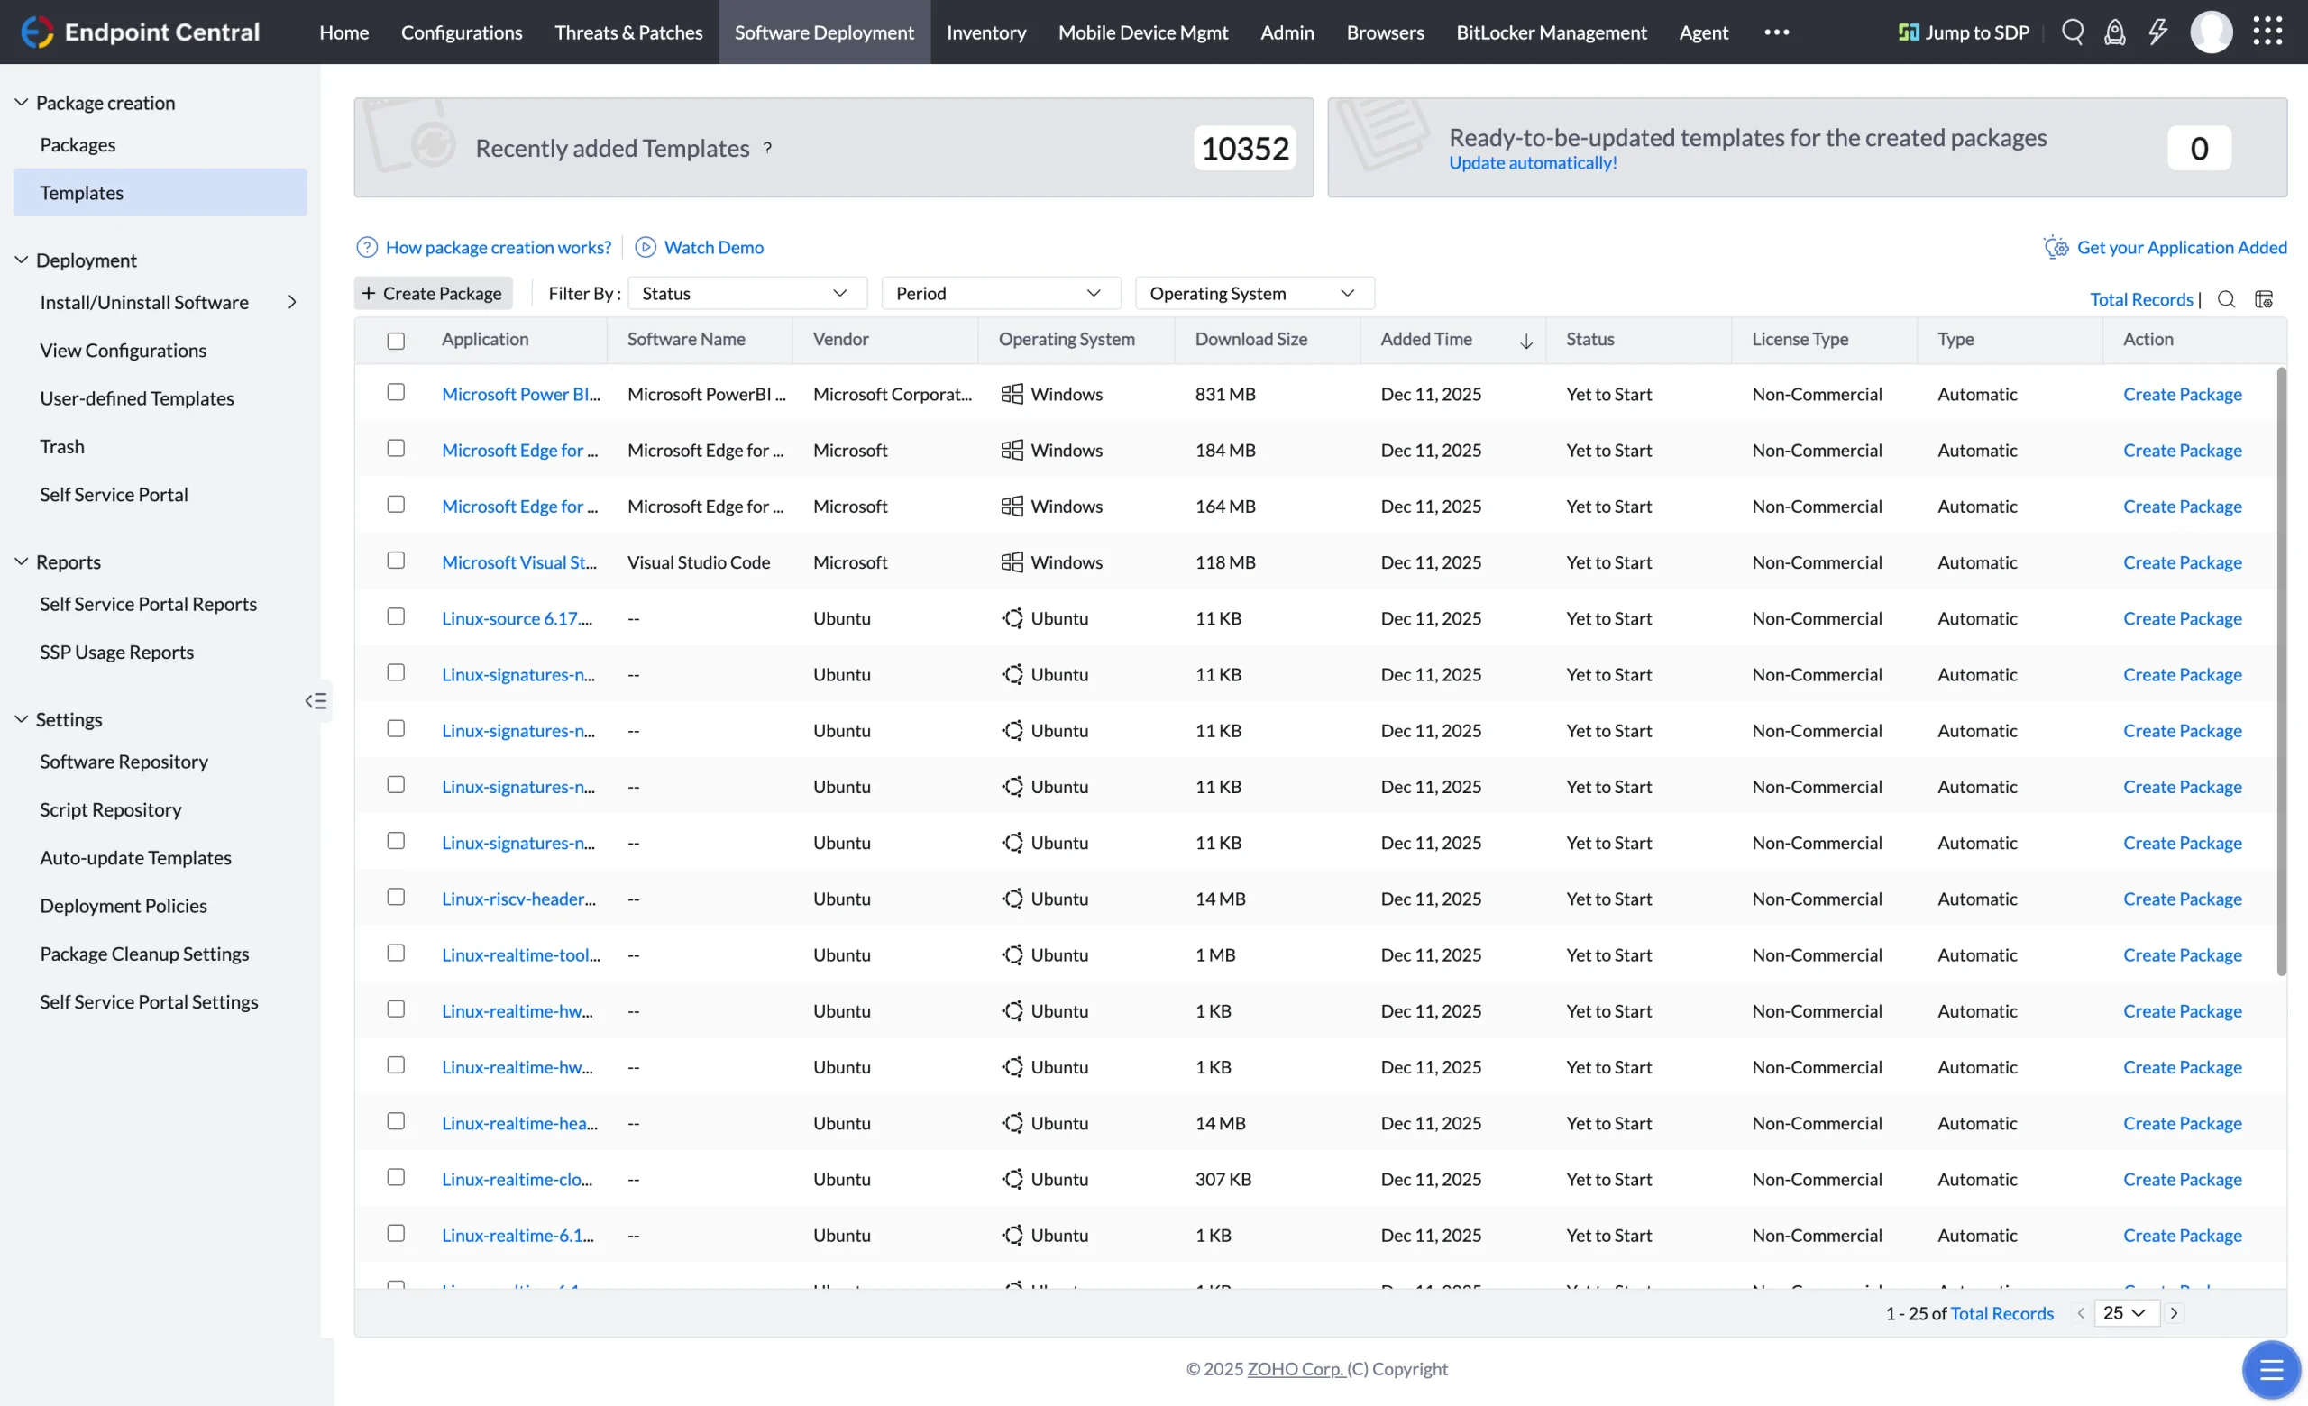
Task: Click Total Records link above the table
Action: (x=2141, y=299)
